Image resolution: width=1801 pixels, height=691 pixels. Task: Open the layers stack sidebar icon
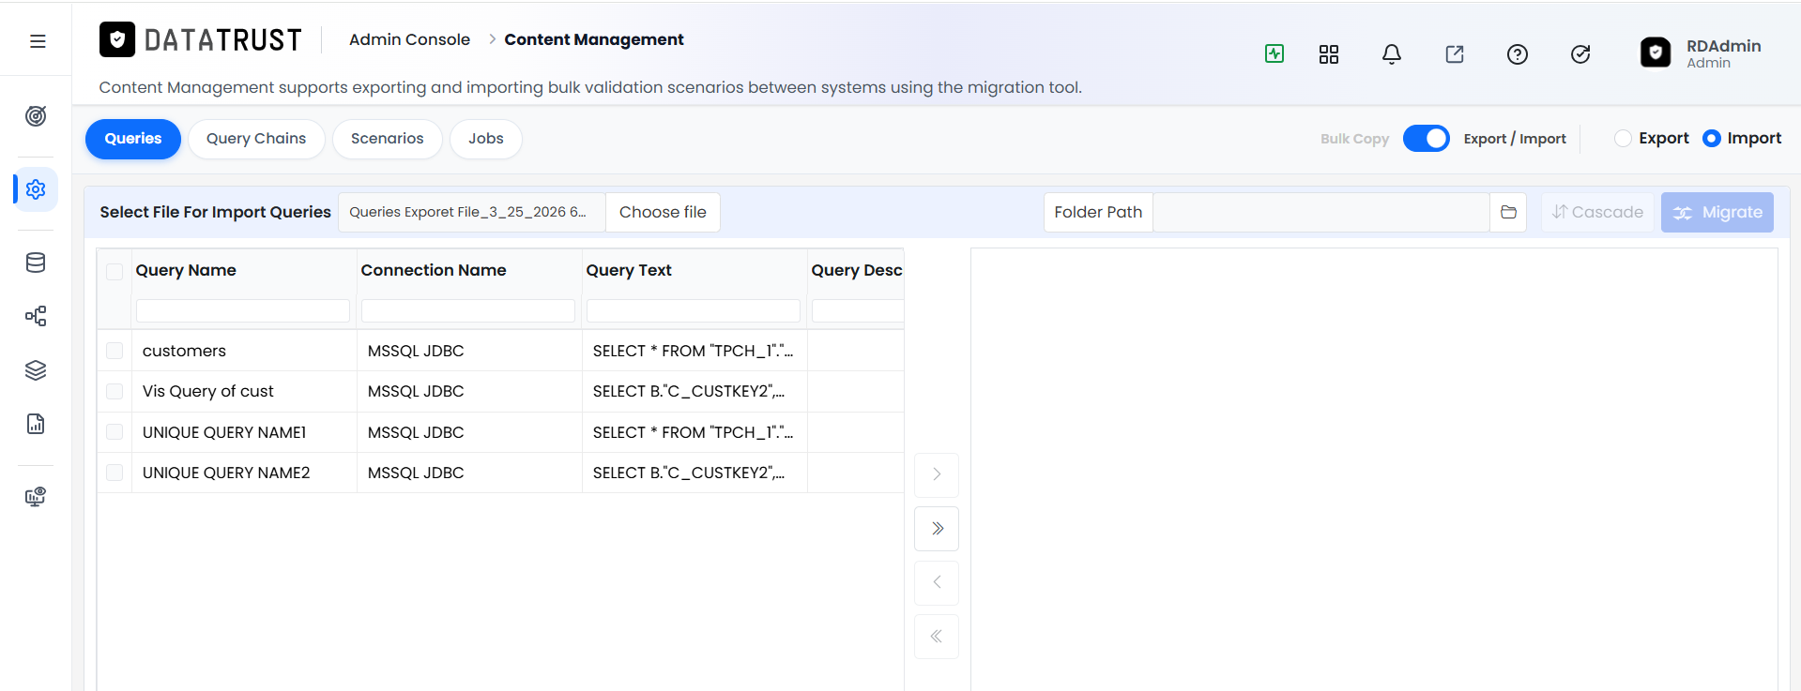(x=36, y=370)
